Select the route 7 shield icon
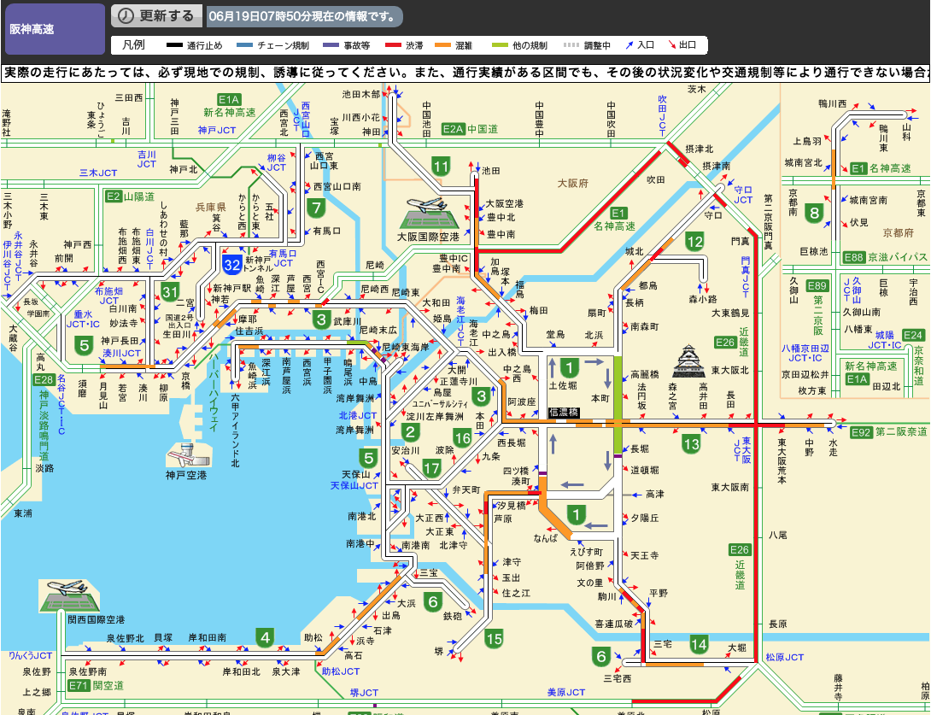Viewport: 931px width, 715px height. point(317,208)
